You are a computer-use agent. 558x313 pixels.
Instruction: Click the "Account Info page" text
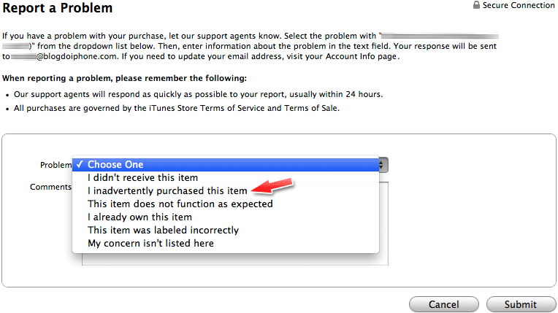362,57
